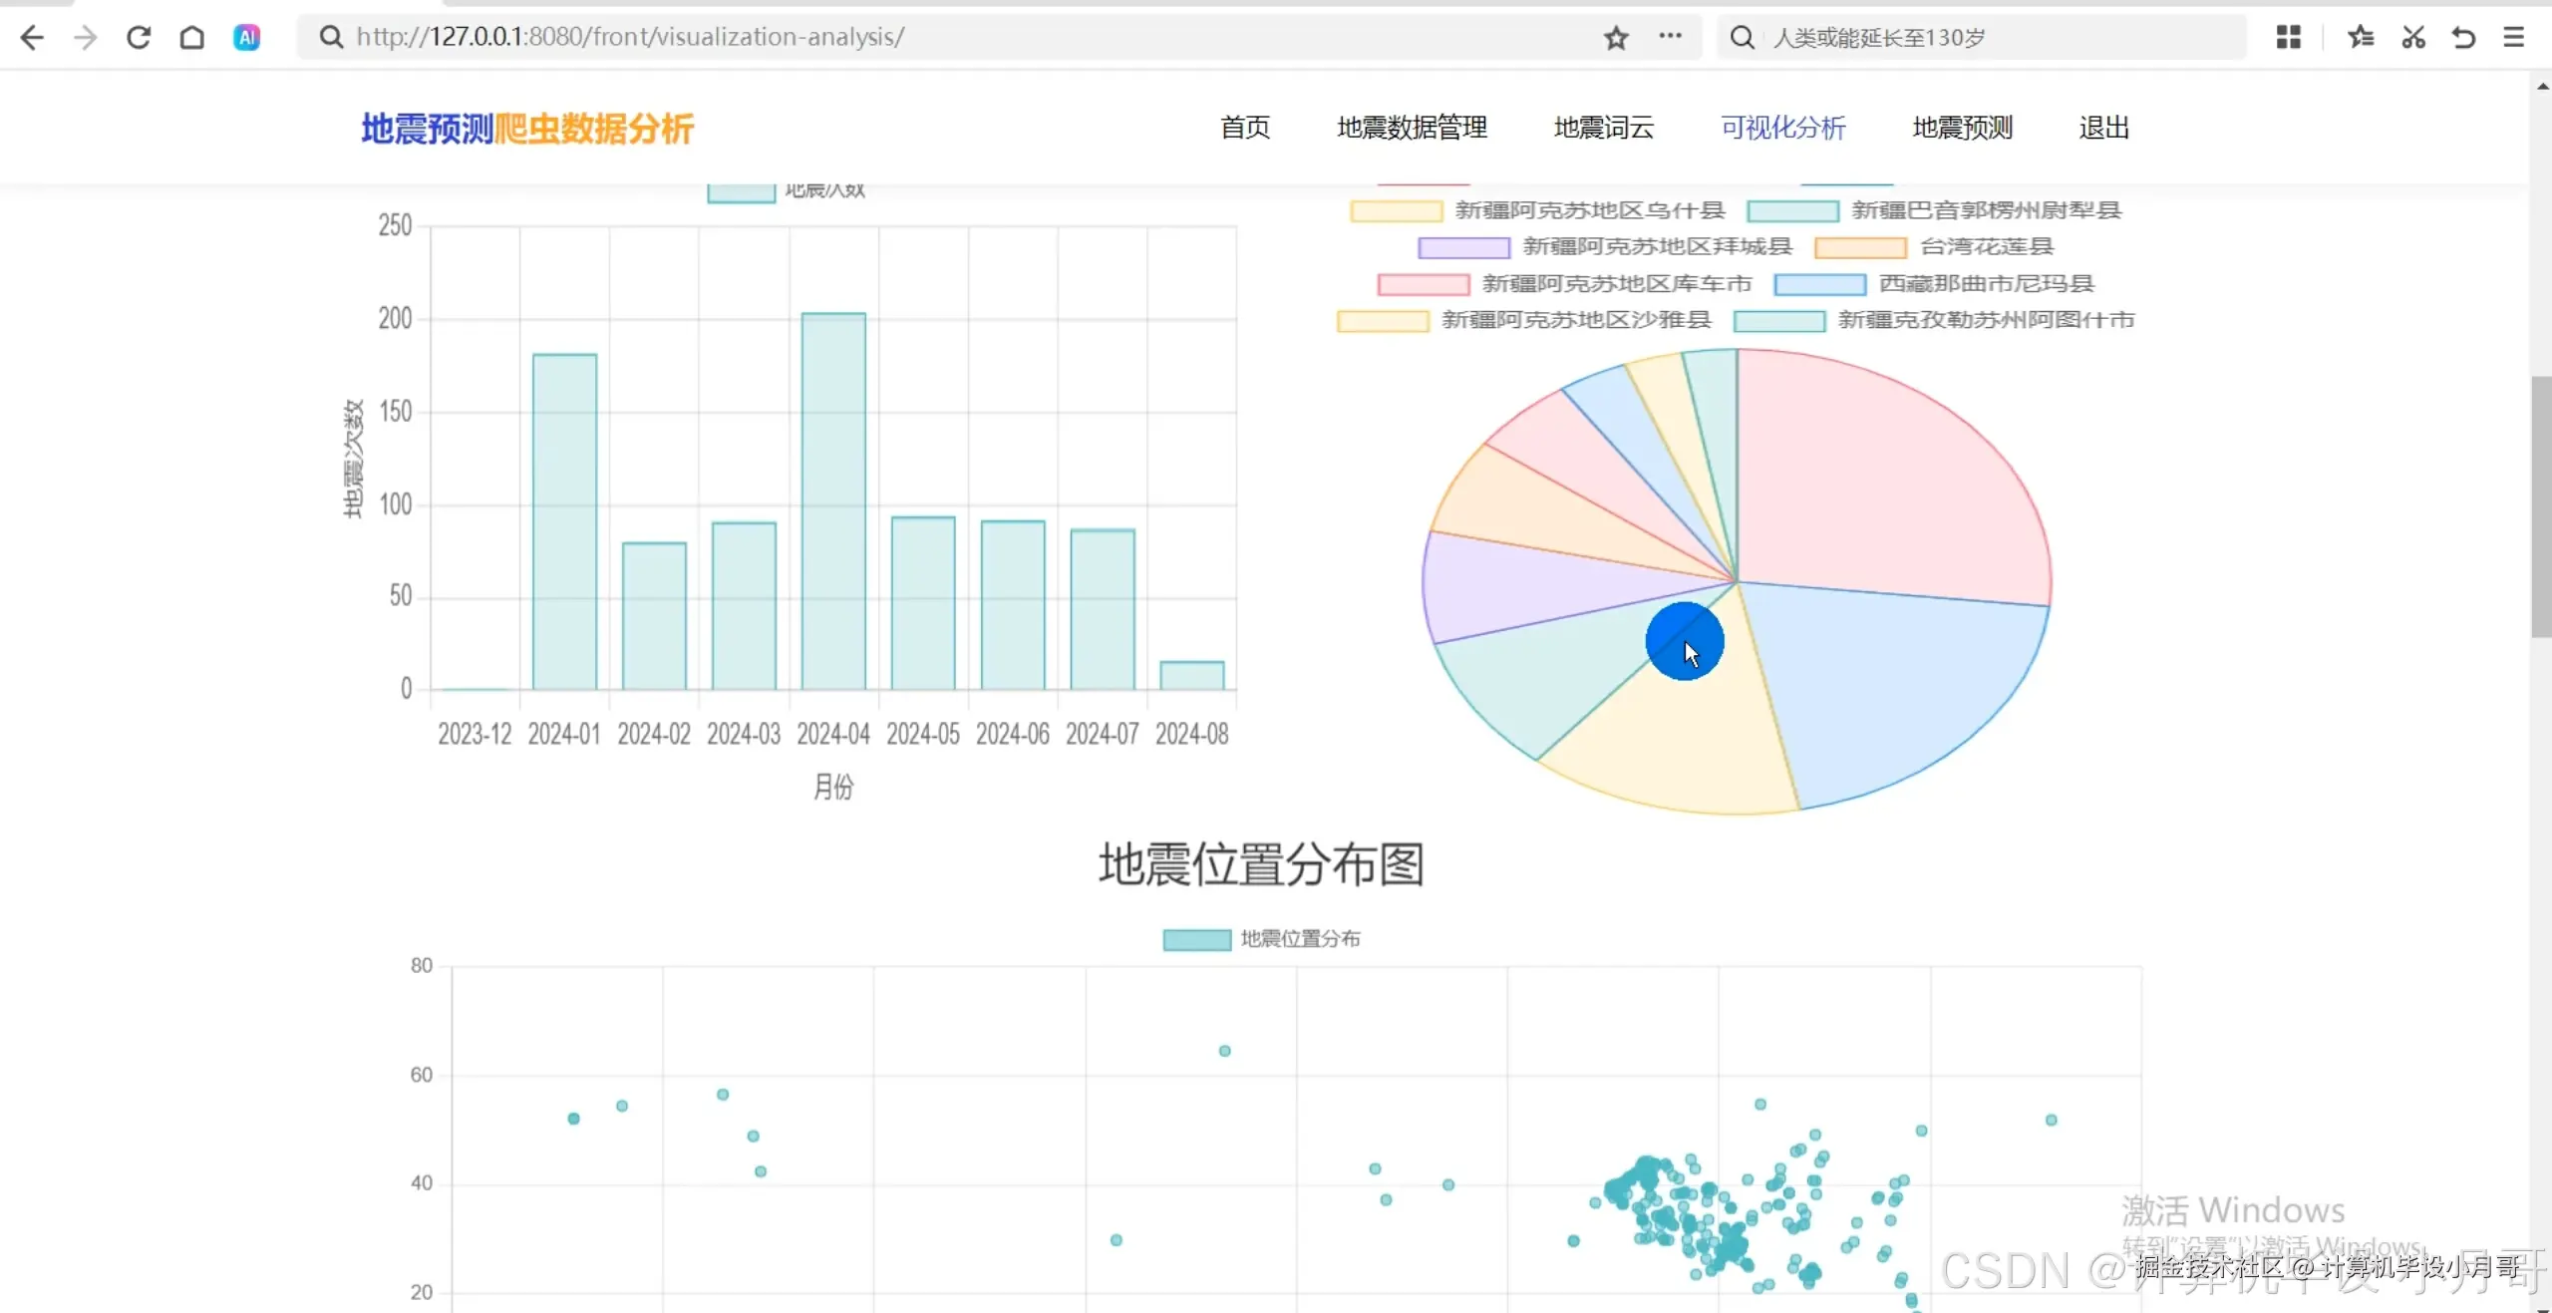The height and width of the screenshot is (1313, 2552).
Task: Open the 地震词云 menu item
Action: point(1603,128)
